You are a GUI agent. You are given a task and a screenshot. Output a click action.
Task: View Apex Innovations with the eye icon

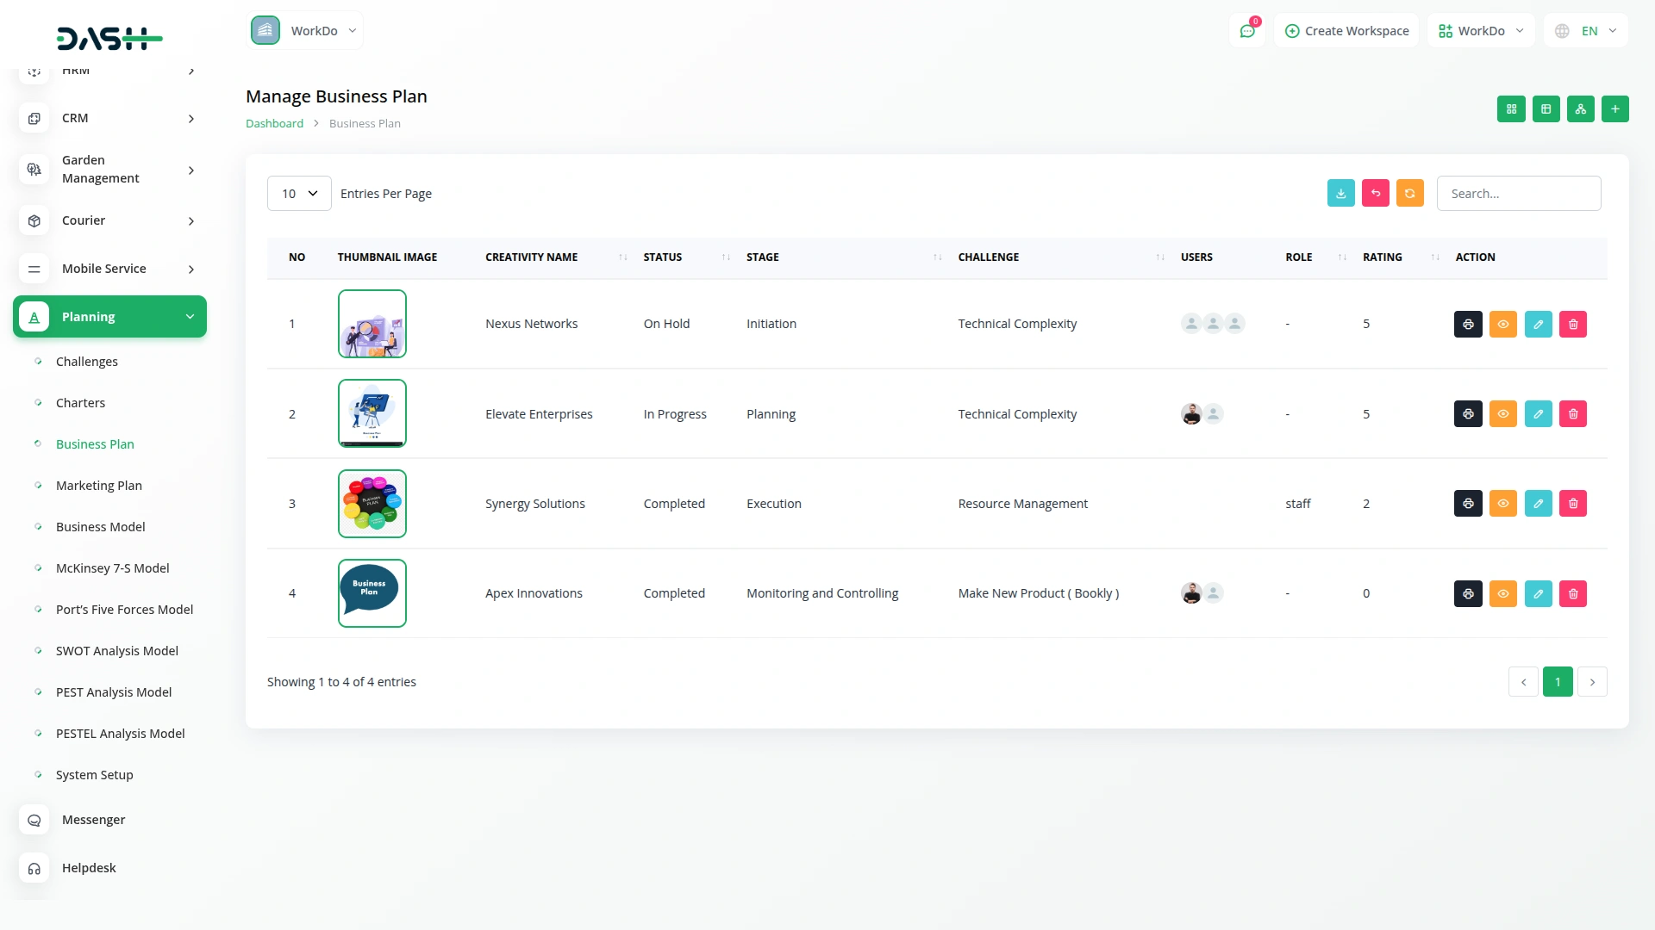pos(1502,593)
